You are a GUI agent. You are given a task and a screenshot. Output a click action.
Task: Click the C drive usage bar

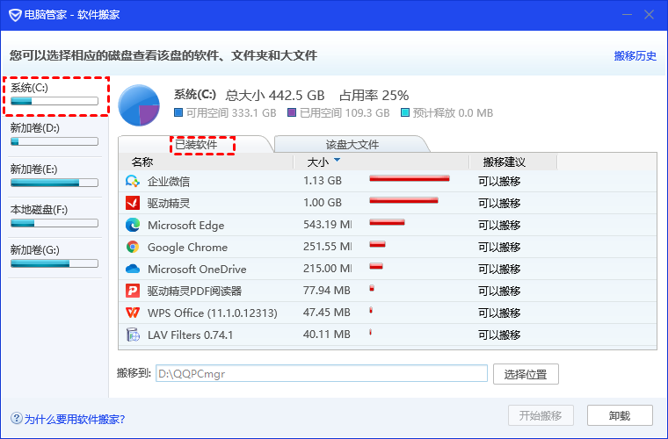[x=54, y=101]
